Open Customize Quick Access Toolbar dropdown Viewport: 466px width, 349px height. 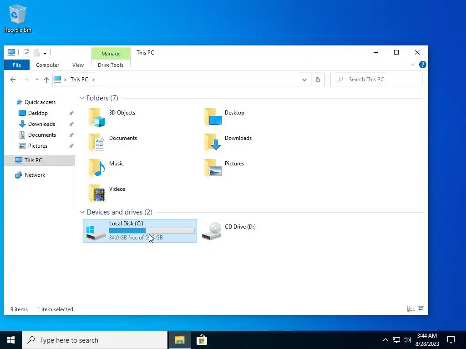click(45, 53)
